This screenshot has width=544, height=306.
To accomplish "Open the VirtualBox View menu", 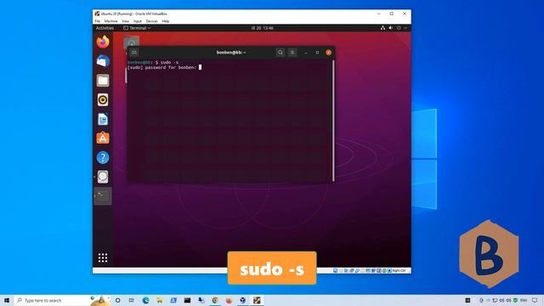I will [125, 21].
